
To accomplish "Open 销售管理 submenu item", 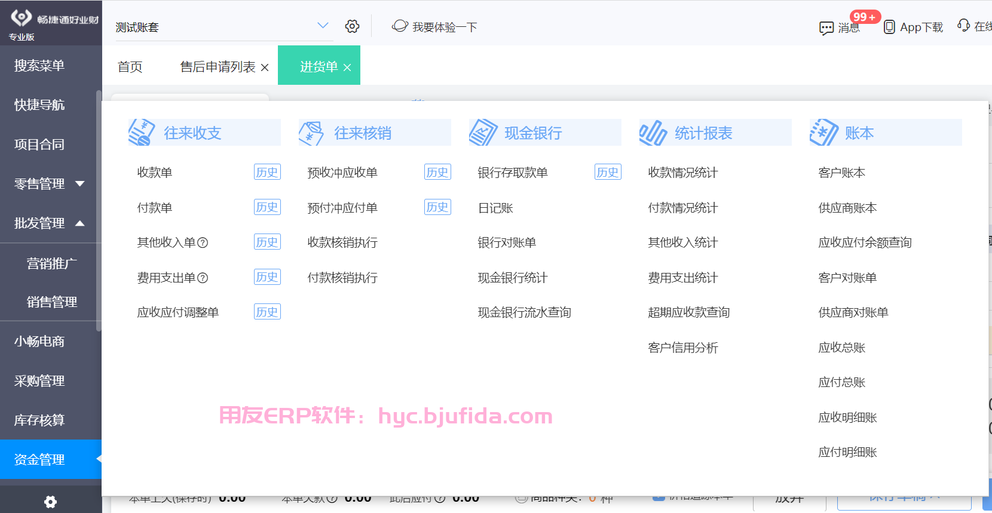I will click(x=51, y=302).
